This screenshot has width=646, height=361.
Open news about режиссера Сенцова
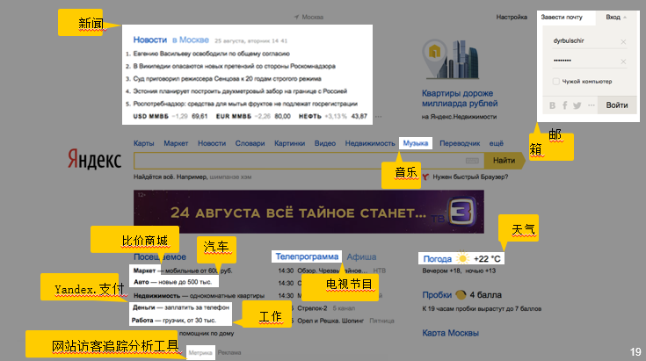pyautogui.click(x=227, y=79)
